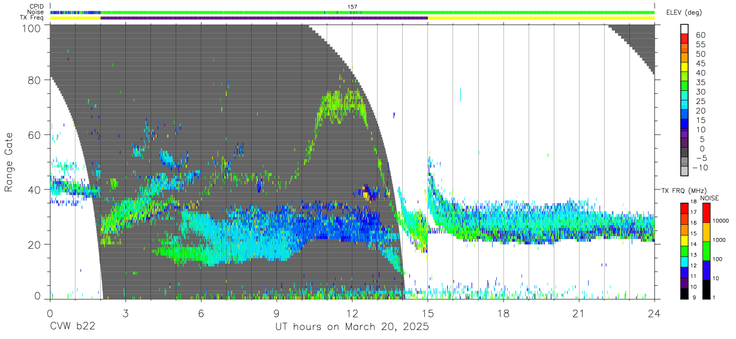Click the black swatch at the bottom of the TX FRQ colorbar

685,292
